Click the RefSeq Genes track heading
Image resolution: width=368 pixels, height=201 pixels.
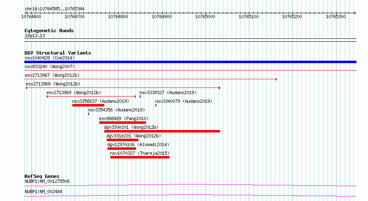(42, 176)
